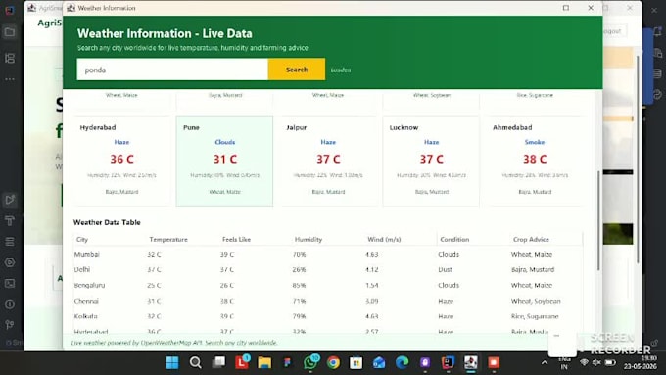Select the Hyderabad weather card
This screenshot has height=375, width=666.
coord(121,161)
